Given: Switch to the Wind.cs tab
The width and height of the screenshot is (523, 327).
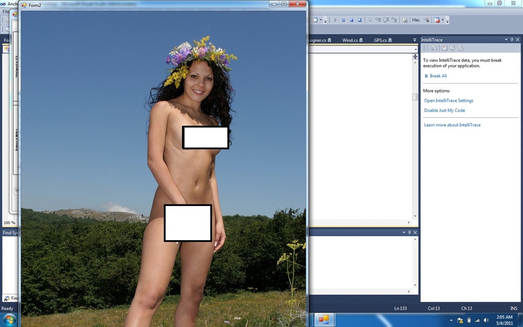Looking at the screenshot, I should pyautogui.click(x=352, y=40).
